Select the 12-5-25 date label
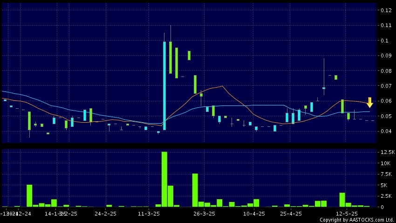The width and height of the screenshot is (396, 223). click(x=347, y=214)
